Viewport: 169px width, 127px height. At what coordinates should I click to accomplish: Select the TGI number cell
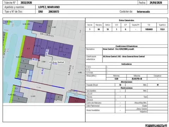[x=149, y=29]
